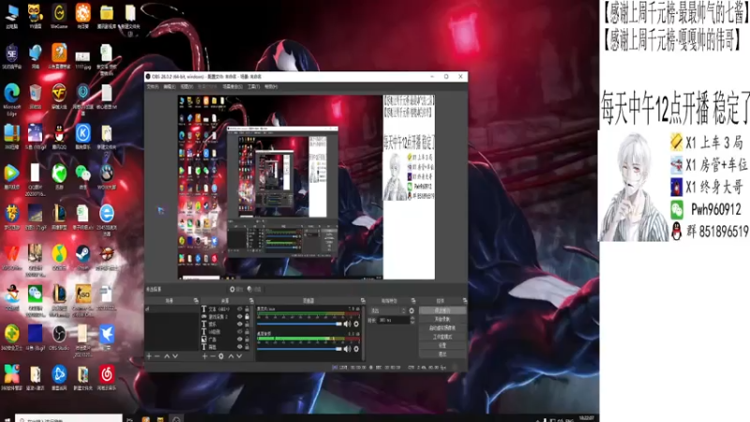Open 腾讯QQ penguin desktop icon
Screen dimensions: 750x422
(59, 136)
